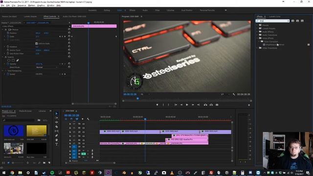
Task: Collapse the Color Correction folder
Action: (x=259, y=41)
